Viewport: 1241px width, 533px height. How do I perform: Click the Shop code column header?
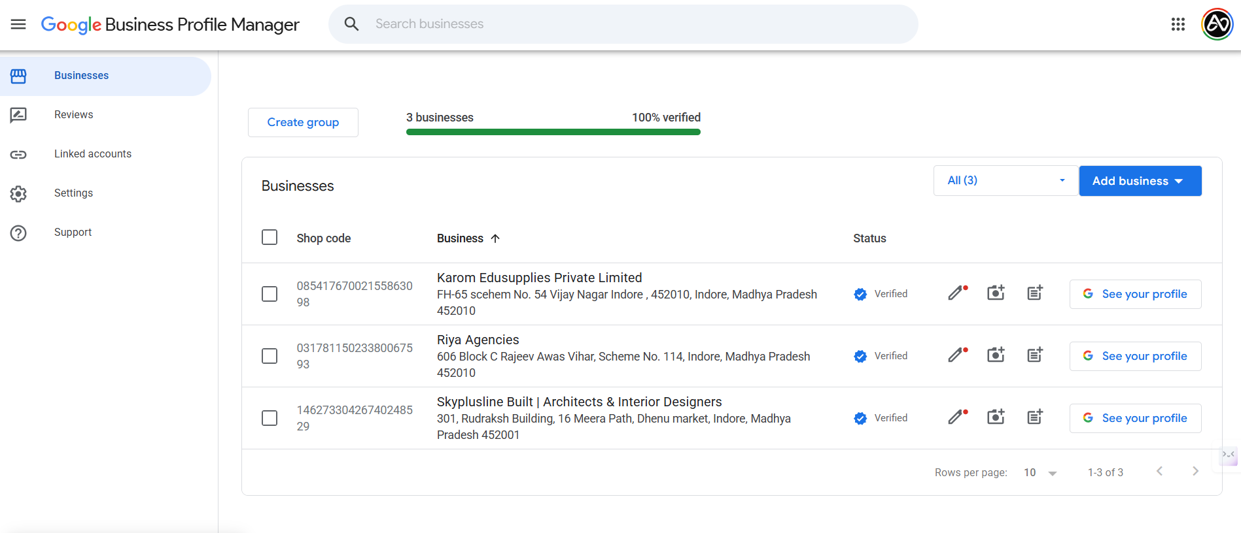(323, 238)
